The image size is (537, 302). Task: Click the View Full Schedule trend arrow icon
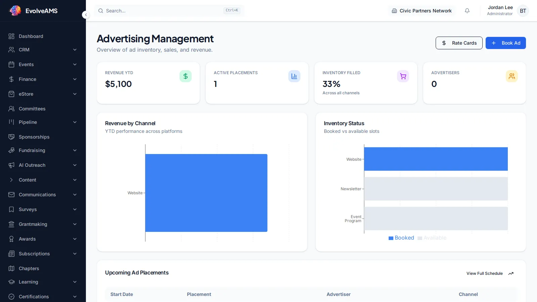coord(511,273)
